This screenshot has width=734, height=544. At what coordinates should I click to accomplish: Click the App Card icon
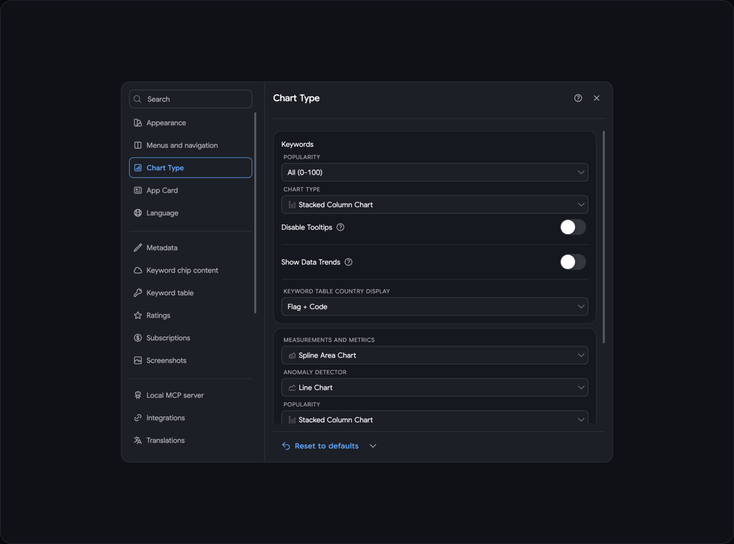coord(138,191)
